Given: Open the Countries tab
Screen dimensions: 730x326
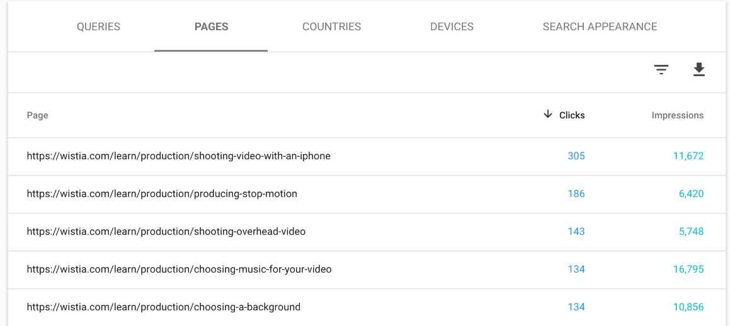Looking at the screenshot, I should [x=331, y=27].
